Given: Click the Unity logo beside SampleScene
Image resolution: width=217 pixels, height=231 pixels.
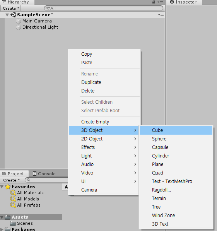Looking at the screenshot, I should pyautogui.click(x=13, y=15).
